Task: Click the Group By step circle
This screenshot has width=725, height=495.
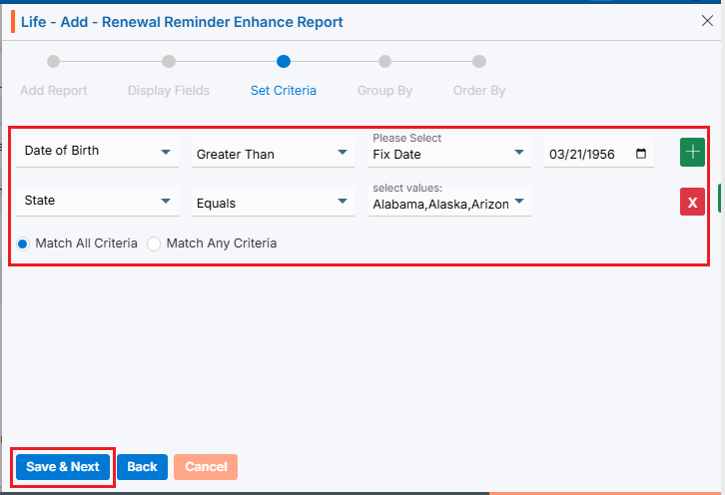Action: pyautogui.click(x=384, y=62)
